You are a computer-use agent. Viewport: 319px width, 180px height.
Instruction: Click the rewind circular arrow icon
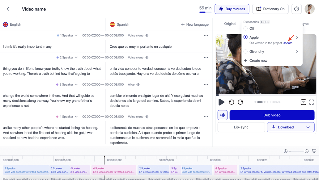click(x=231, y=102)
